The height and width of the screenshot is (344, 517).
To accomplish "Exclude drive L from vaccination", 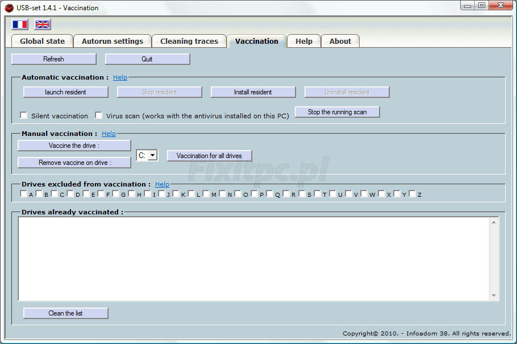I will pyautogui.click(x=191, y=194).
